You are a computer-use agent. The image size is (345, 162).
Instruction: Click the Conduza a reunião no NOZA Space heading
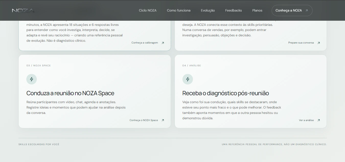point(70,93)
